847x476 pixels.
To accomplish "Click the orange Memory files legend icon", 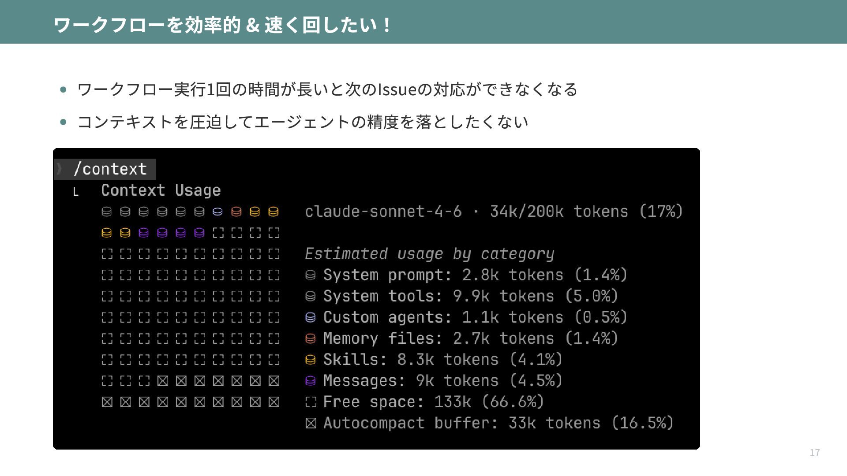I will click(311, 338).
